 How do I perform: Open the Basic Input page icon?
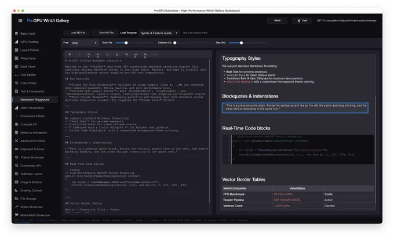pyautogui.click(x=16, y=34)
